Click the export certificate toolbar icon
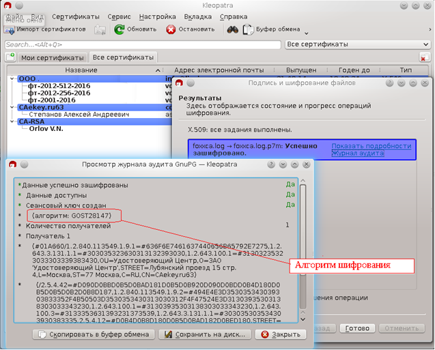This screenshot has width=435, height=350. [100, 29]
